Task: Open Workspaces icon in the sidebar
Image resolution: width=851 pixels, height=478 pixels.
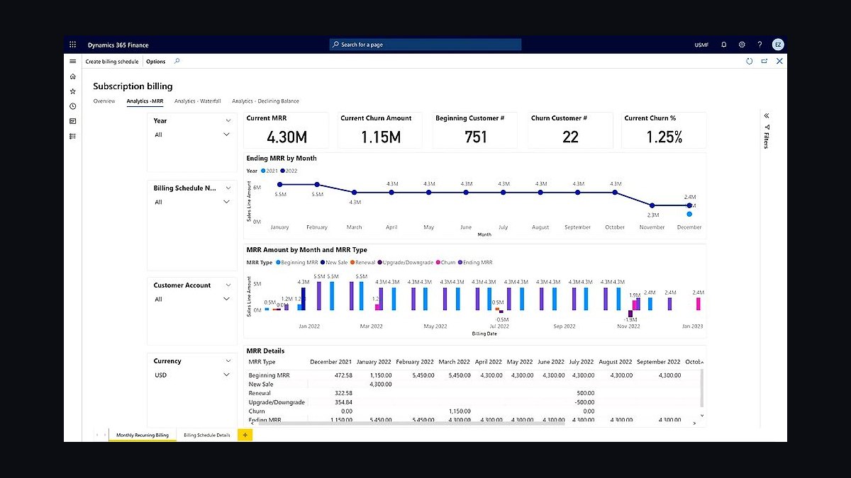Action: point(72,121)
